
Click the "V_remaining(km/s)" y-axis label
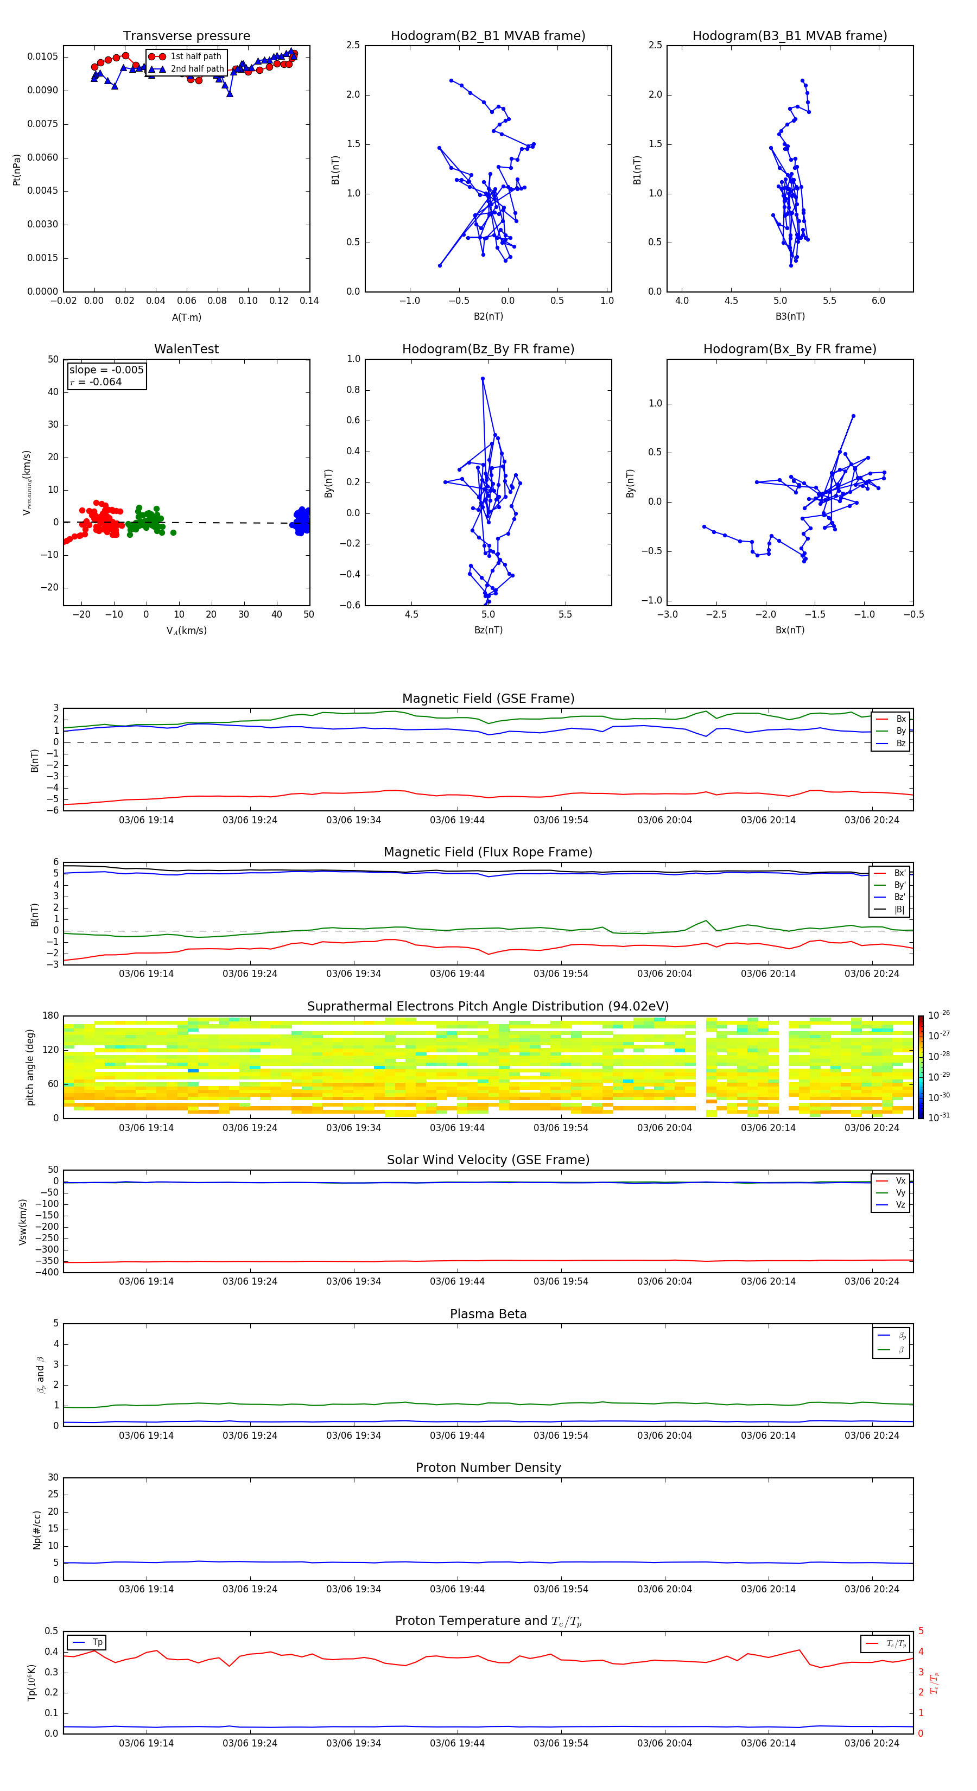(x=27, y=482)
